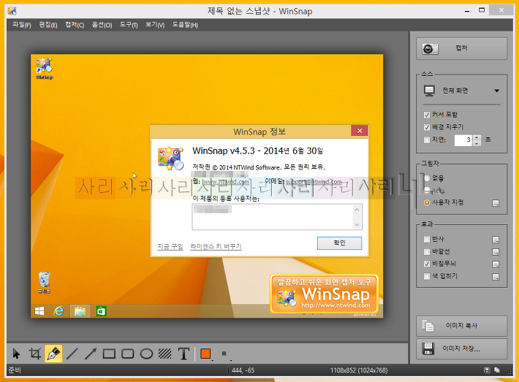The image size is (519, 382).
Task: Select the Hatch fill tool
Action: click(164, 354)
